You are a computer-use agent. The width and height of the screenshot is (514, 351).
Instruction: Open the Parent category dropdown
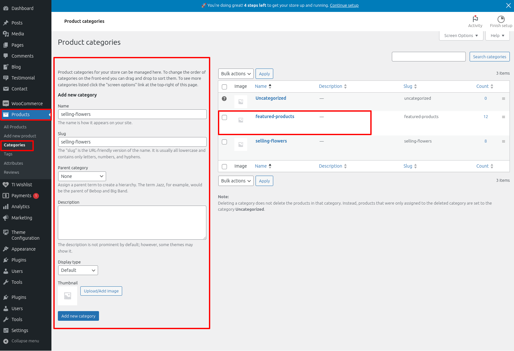coord(82,176)
